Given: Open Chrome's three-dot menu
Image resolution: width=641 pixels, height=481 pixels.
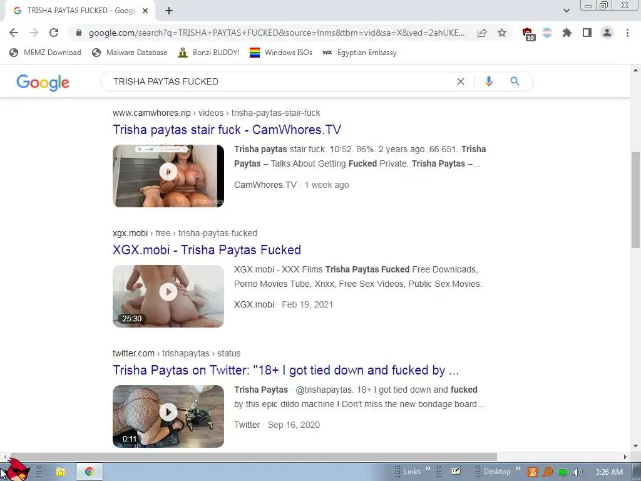Looking at the screenshot, I should [627, 33].
